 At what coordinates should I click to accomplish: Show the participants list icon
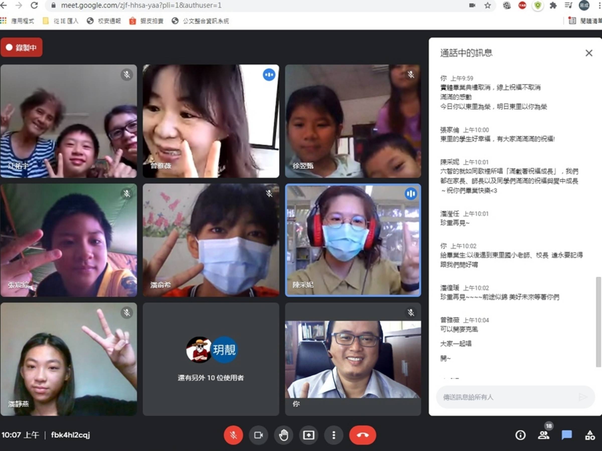click(543, 435)
